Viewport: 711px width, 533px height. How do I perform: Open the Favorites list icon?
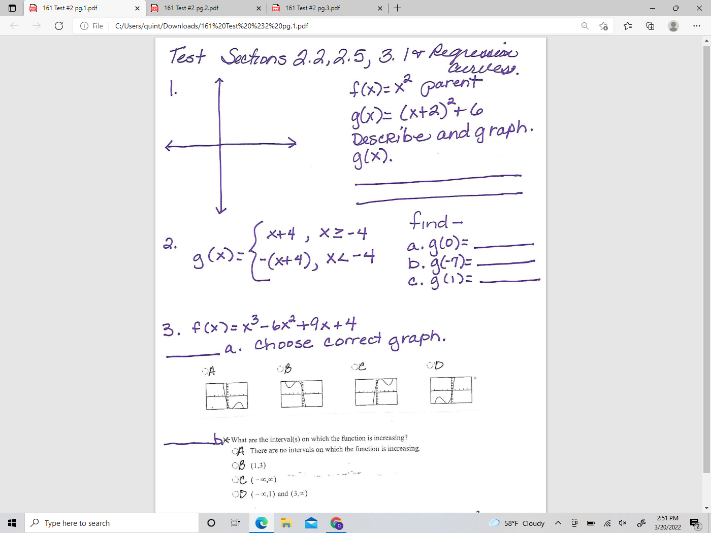click(x=628, y=25)
